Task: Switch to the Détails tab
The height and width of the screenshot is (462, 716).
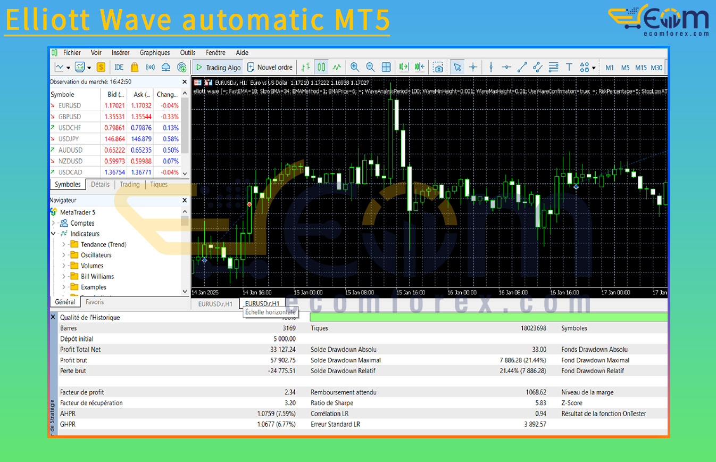Action: tap(100, 184)
